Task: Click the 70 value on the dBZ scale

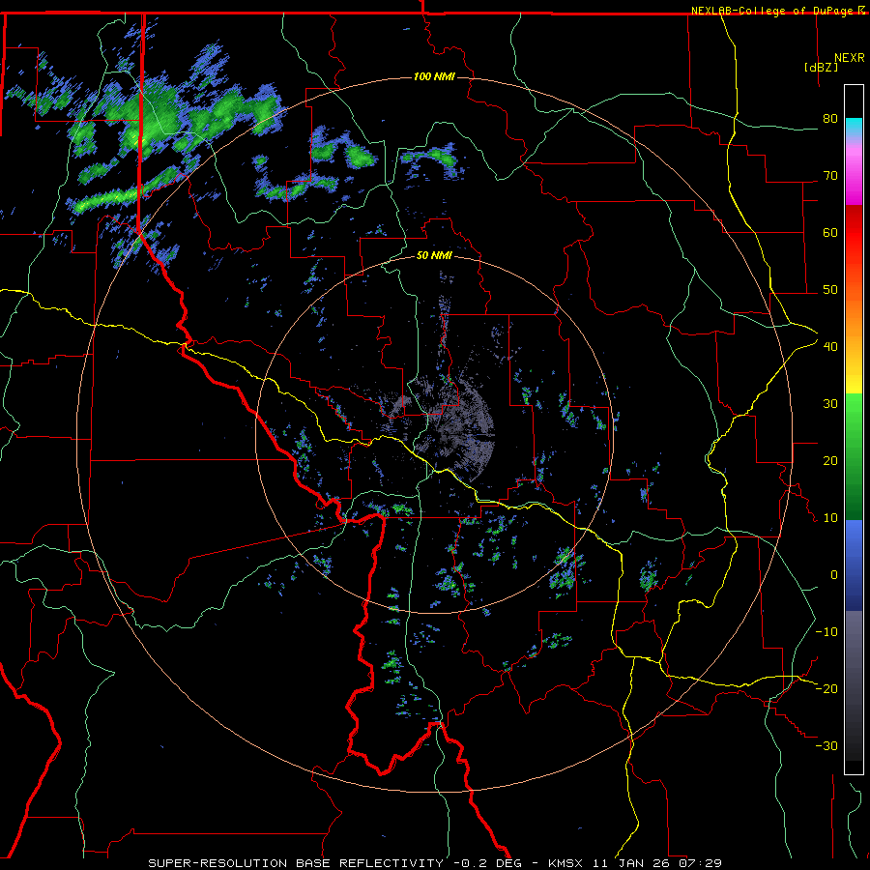Action: click(x=830, y=175)
